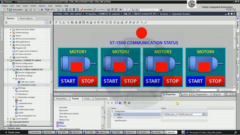This screenshot has width=240, height=135.
Task: Click the Overview button in bottom editor bar
Action: tap(34, 132)
